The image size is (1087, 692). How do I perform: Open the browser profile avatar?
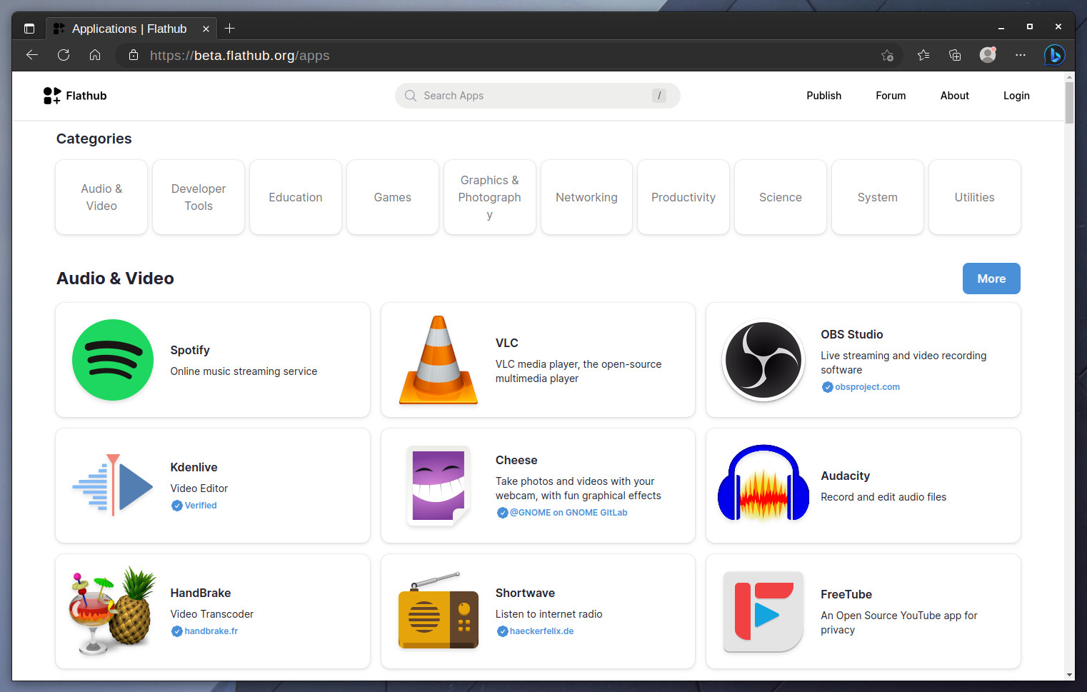[x=988, y=55]
